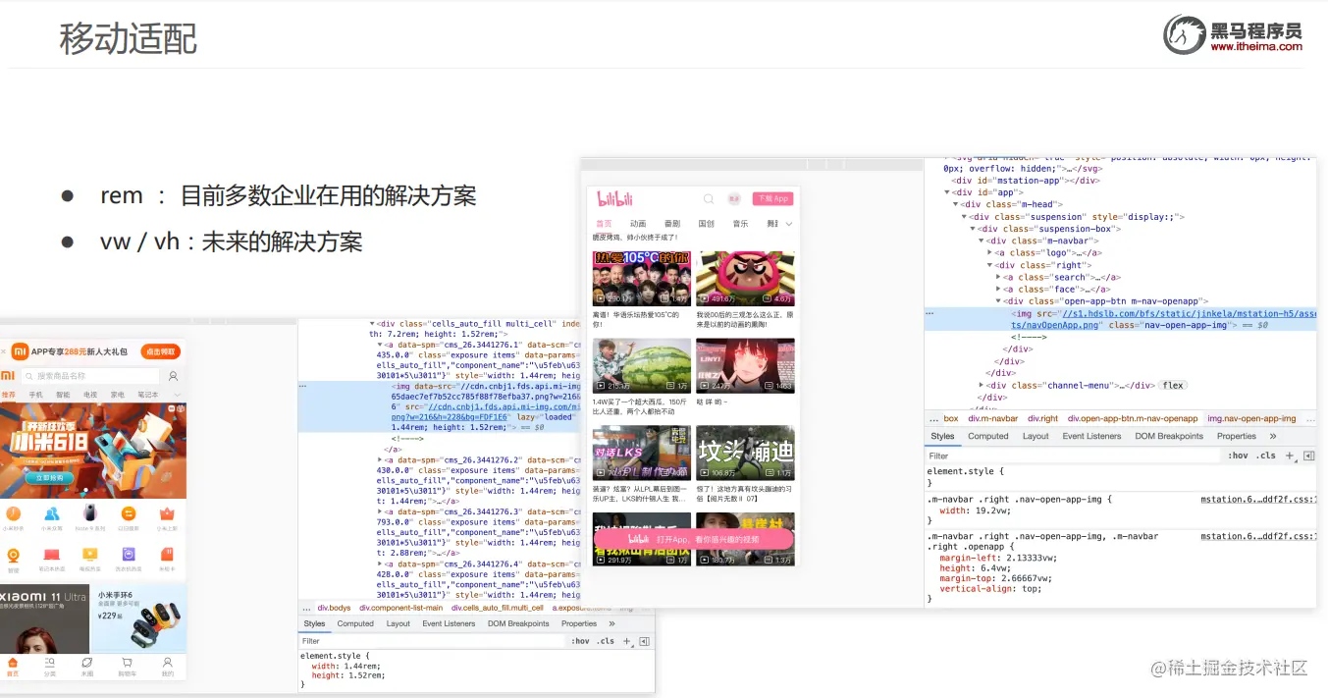Click the bilibili search magnifier icon

pos(709,199)
